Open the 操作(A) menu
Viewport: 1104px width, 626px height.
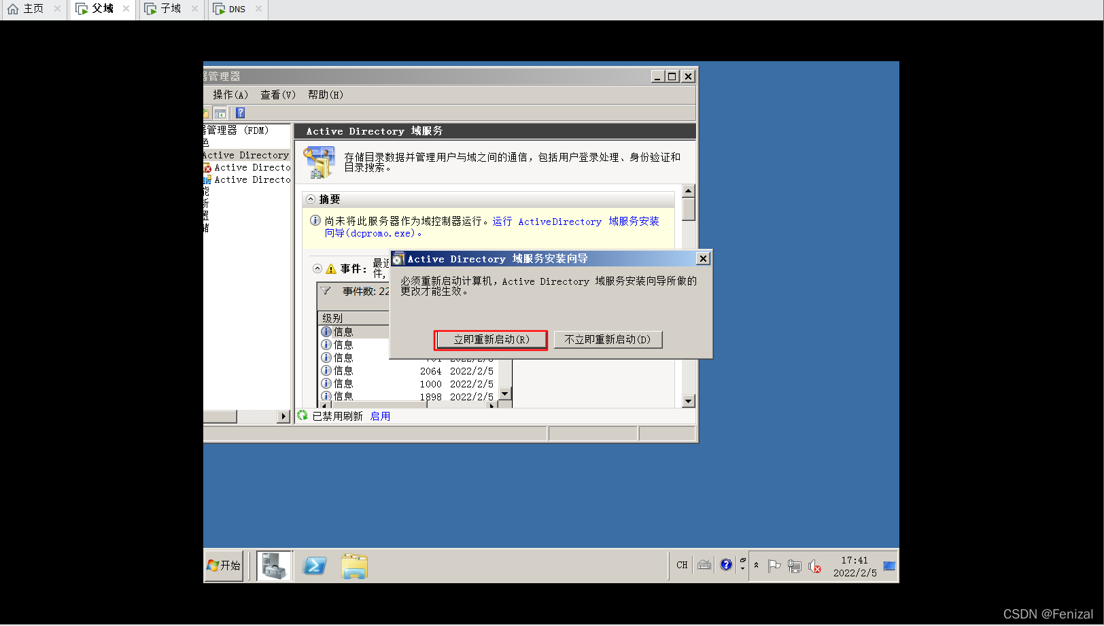[230, 94]
